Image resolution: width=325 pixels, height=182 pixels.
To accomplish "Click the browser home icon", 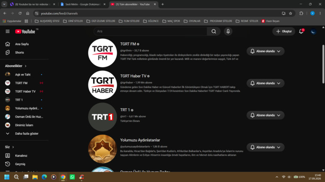I will (x=28, y=14).
